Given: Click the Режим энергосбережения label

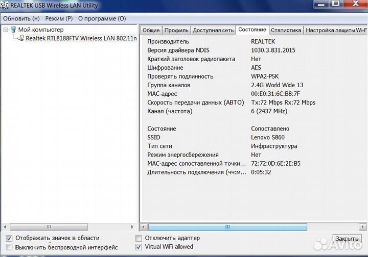Looking at the screenshot, I should click(x=183, y=155).
